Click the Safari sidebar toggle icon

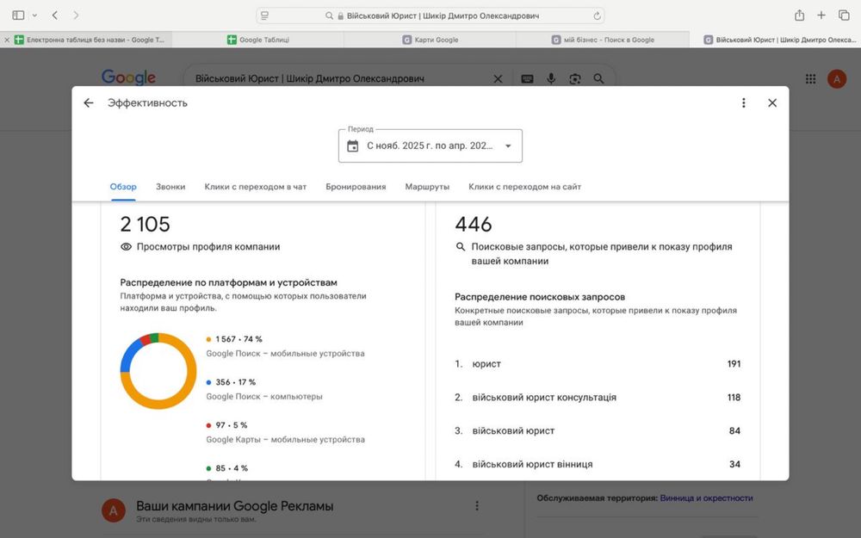coord(18,15)
